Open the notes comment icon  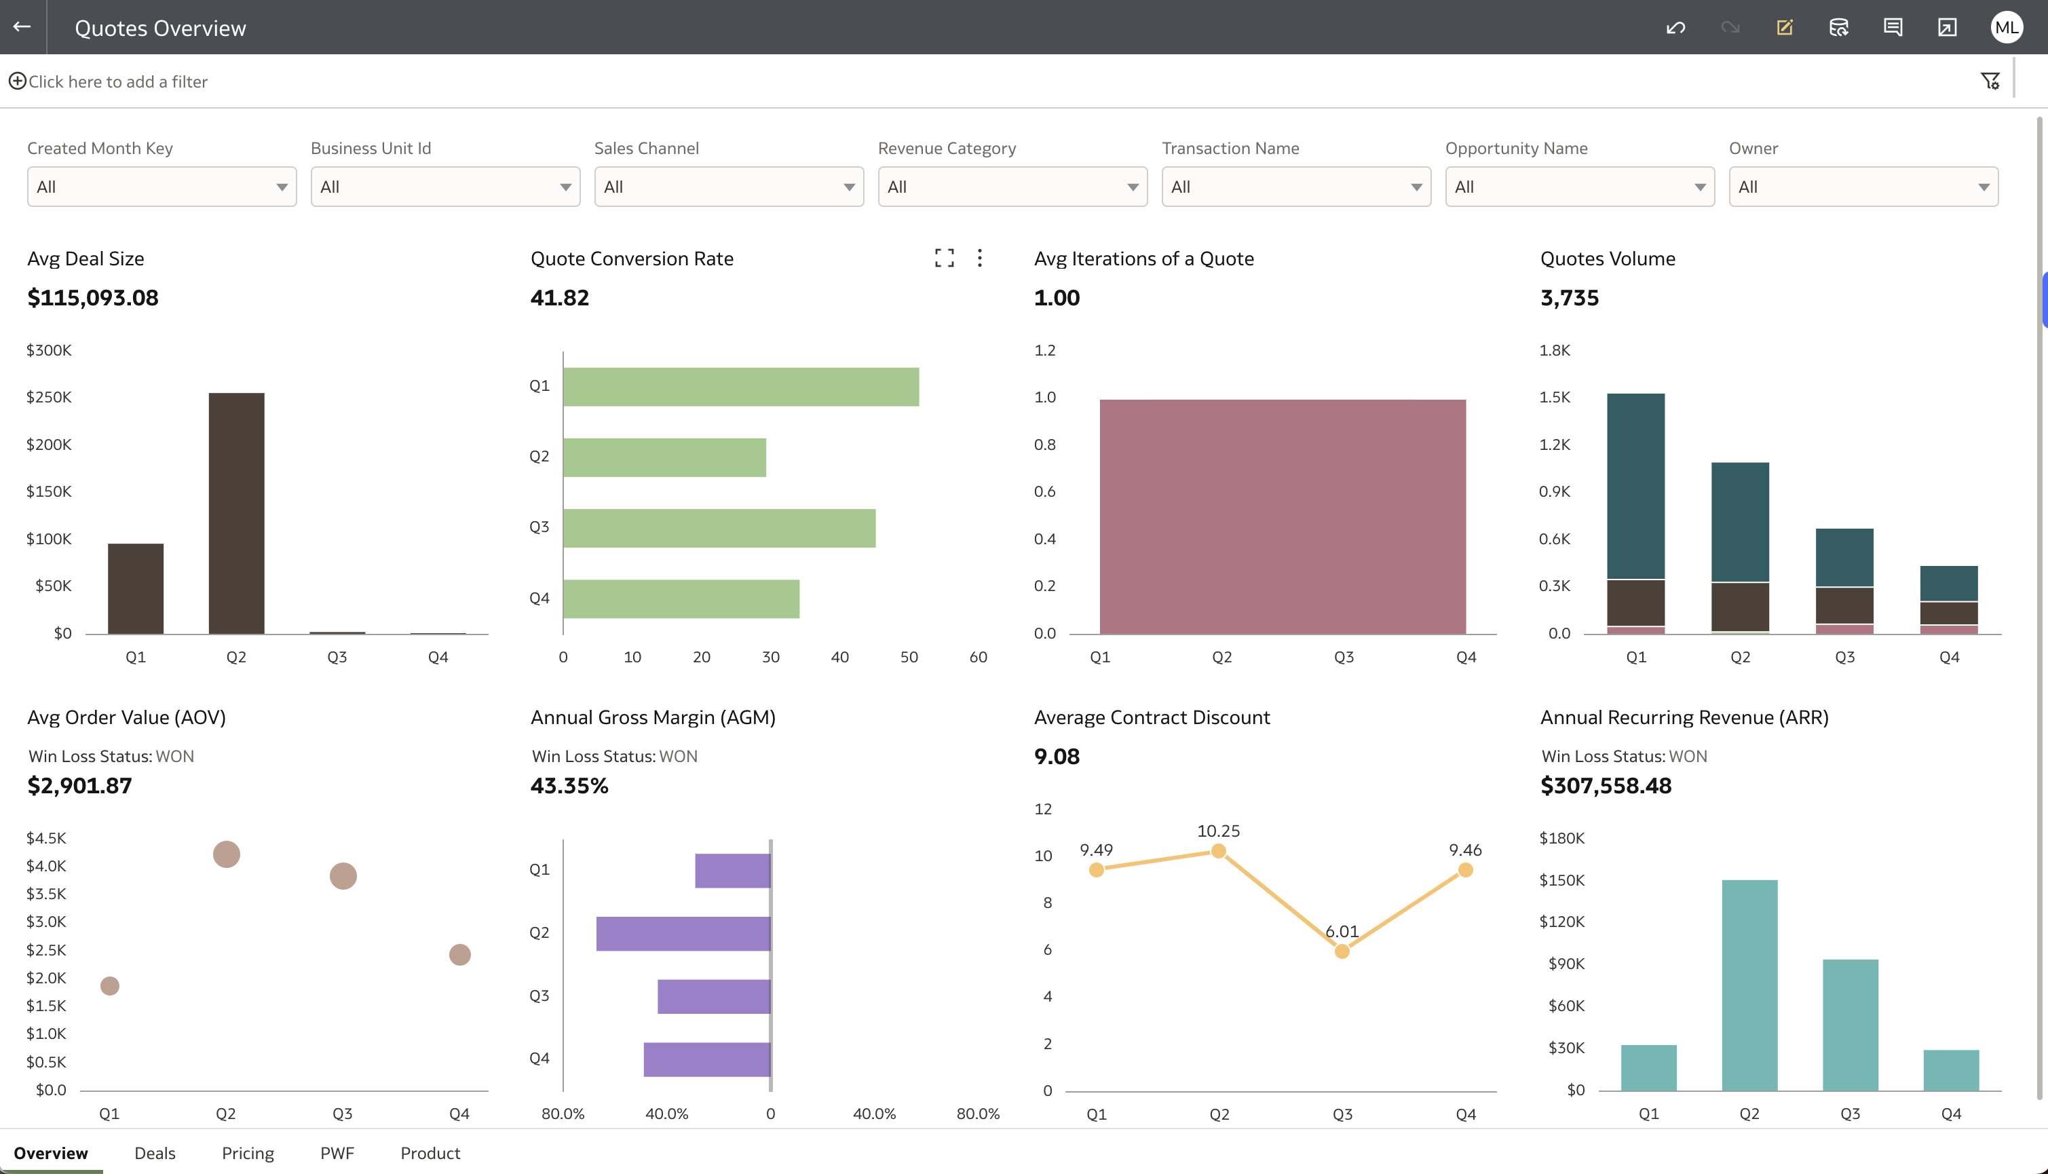pos(1893,29)
